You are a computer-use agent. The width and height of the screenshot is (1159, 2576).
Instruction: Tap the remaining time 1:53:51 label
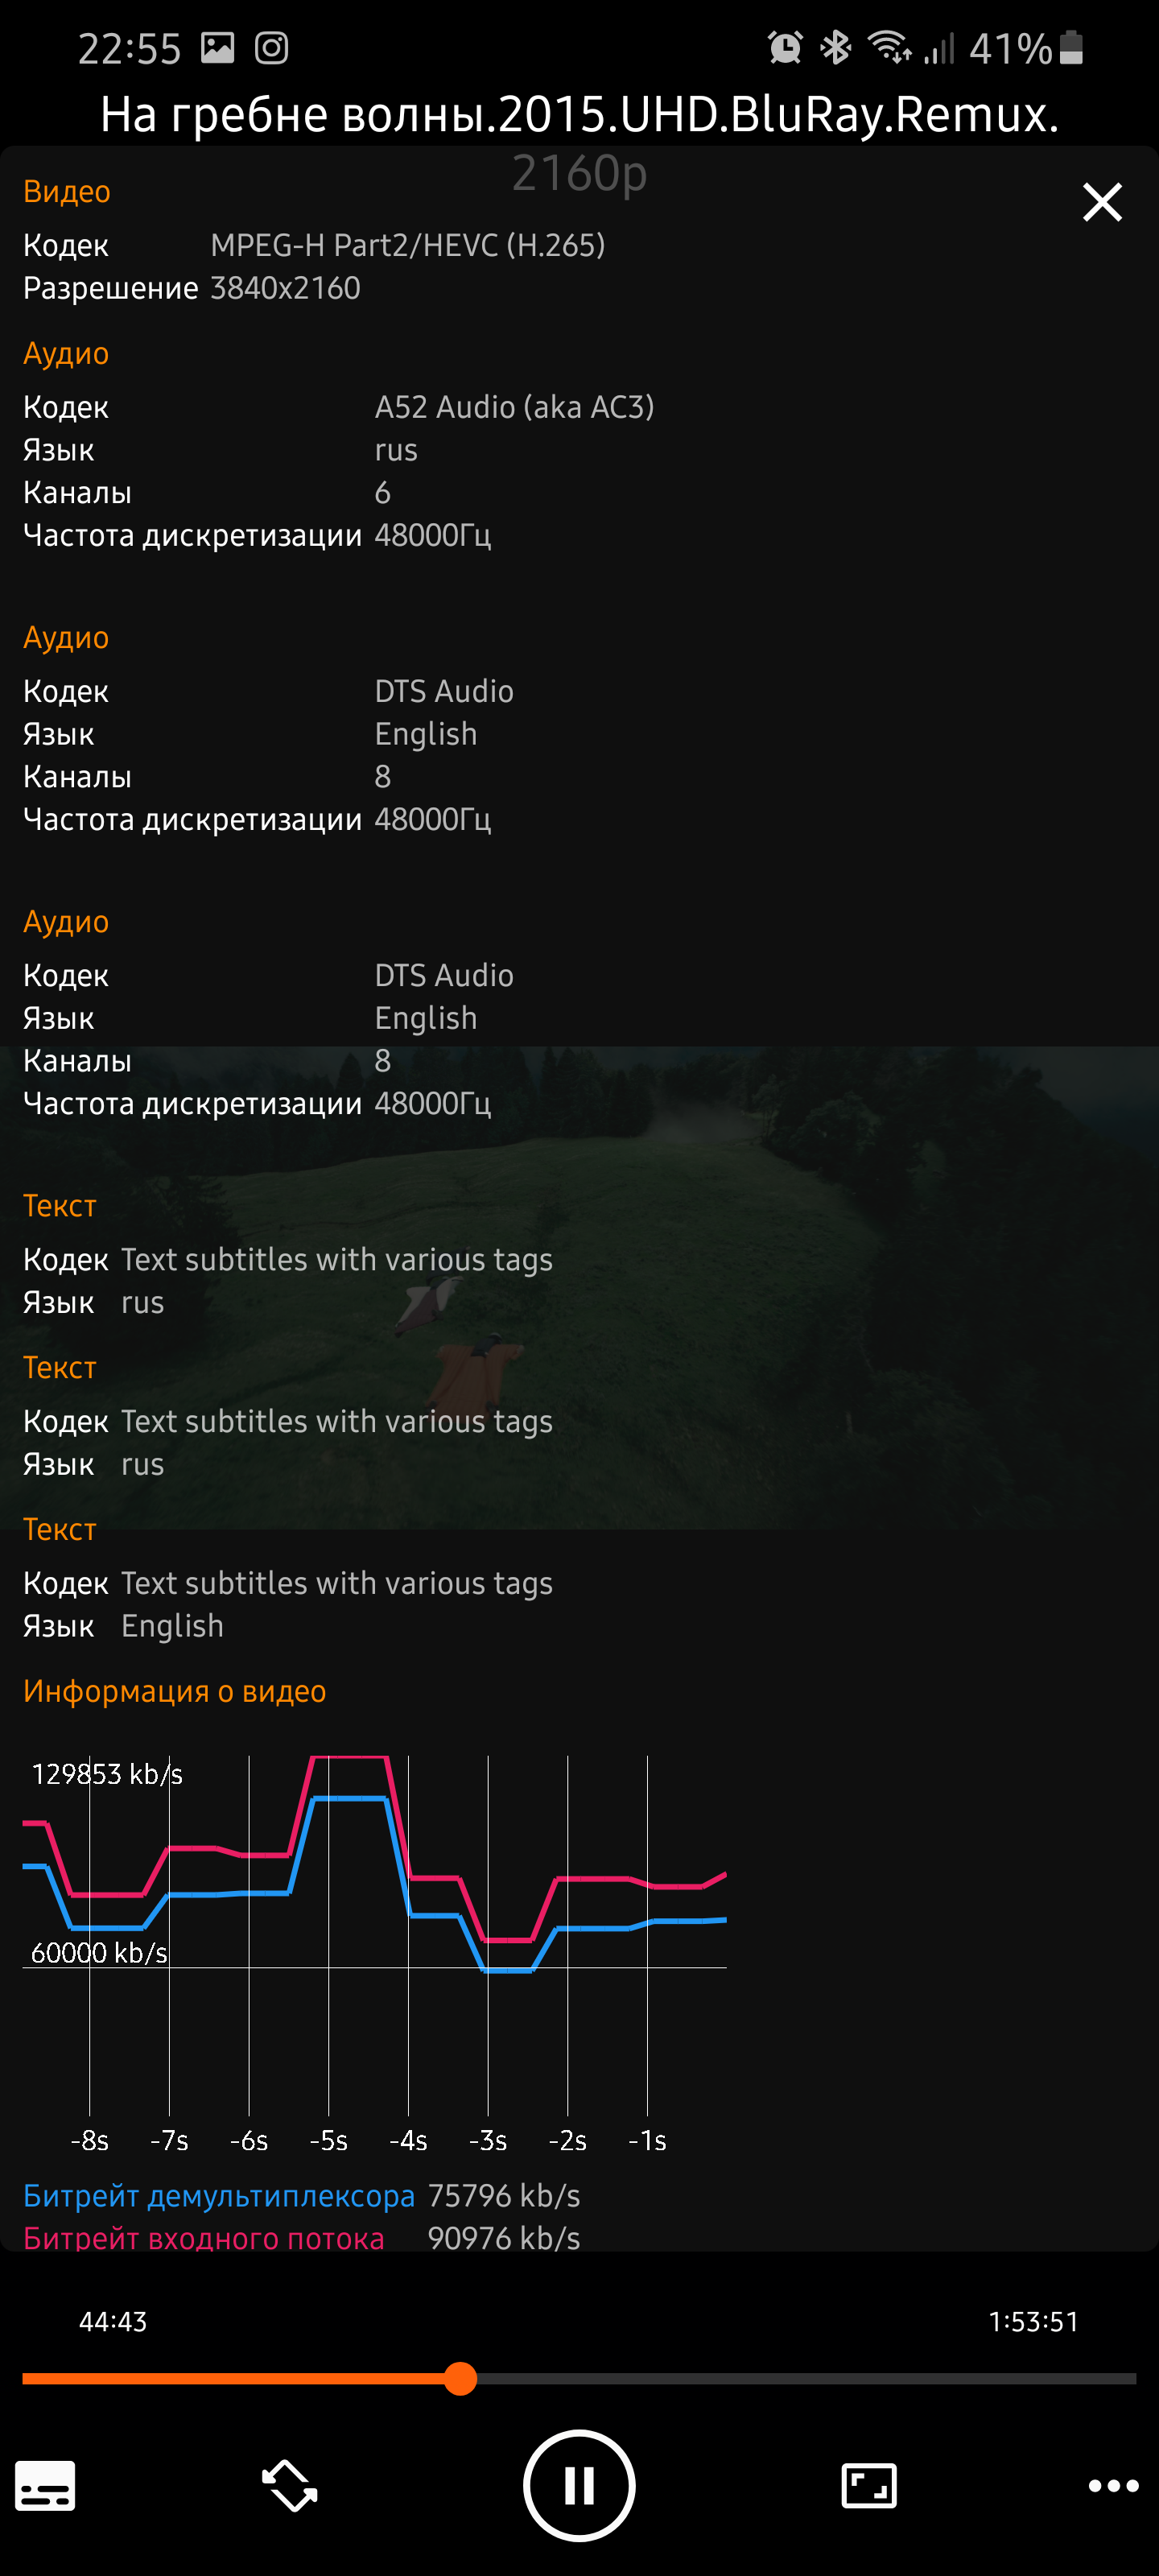[1033, 2321]
